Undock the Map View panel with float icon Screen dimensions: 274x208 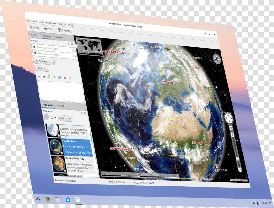coord(82,113)
